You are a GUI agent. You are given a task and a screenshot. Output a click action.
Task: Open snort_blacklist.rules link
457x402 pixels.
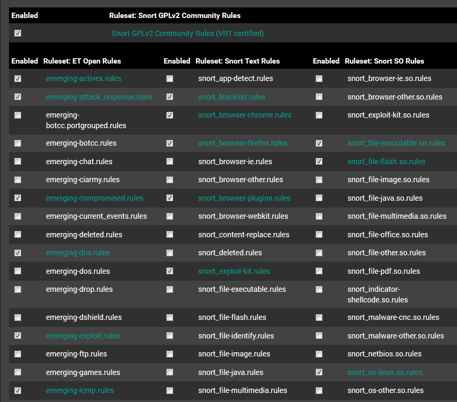tap(232, 97)
